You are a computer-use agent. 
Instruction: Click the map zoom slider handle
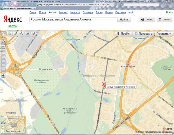coord(3,69)
